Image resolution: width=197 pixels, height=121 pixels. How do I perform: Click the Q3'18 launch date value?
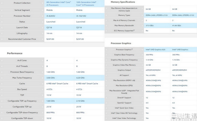[x=49, y=27]
